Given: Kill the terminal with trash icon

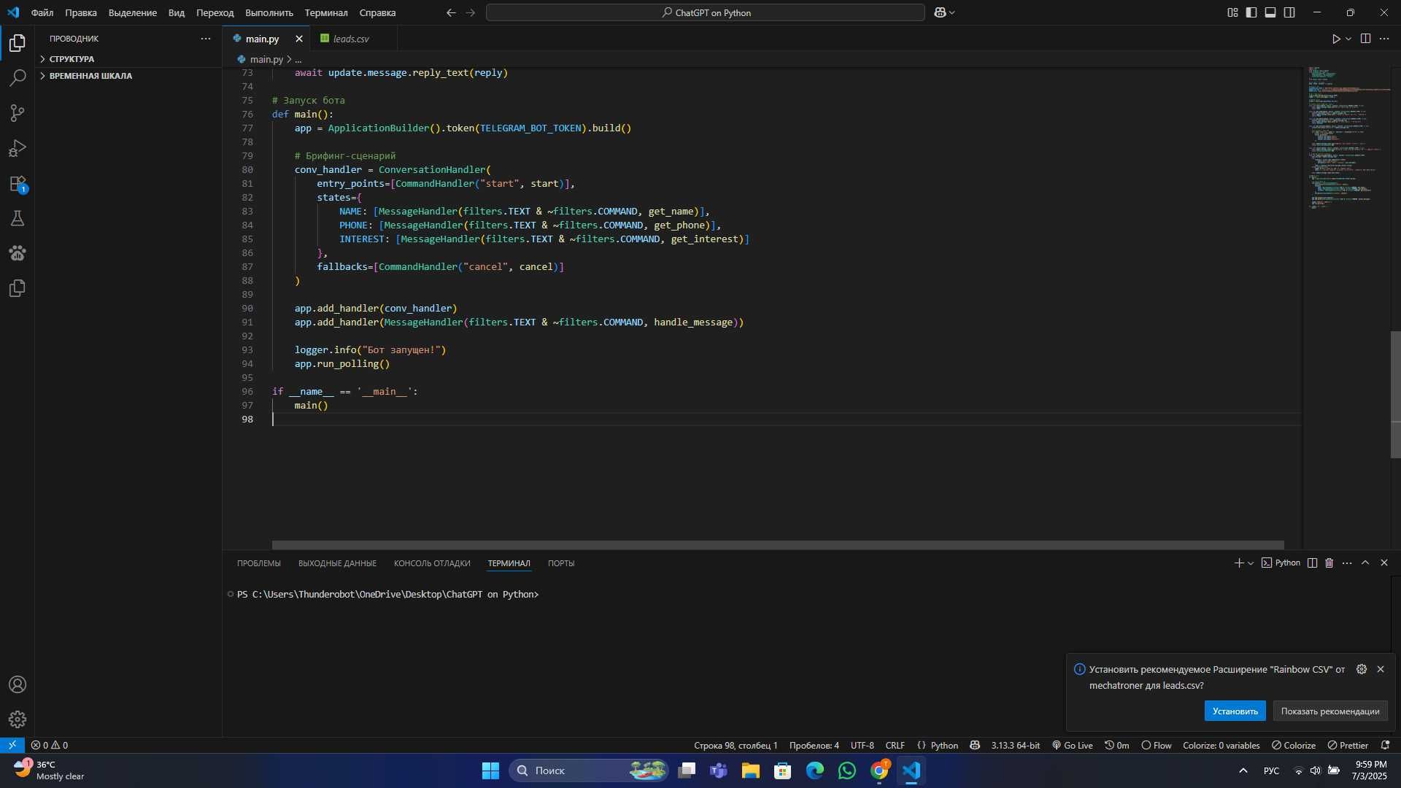Looking at the screenshot, I should (1329, 563).
